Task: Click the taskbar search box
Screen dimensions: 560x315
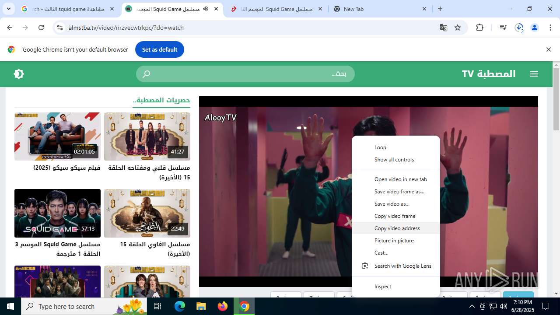Action: point(84,306)
